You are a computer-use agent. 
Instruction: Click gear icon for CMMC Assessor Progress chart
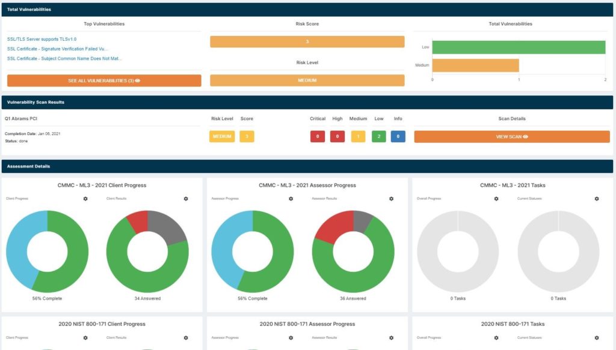coord(291,199)
